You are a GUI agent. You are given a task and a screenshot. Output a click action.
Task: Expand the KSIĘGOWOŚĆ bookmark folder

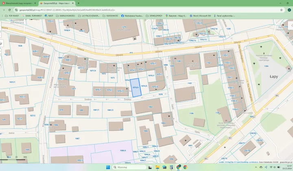(112, 15)
